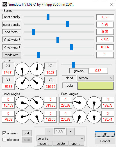
Task: Click the Sinedots app icon in title bar
Action: [x=5, y=4]
